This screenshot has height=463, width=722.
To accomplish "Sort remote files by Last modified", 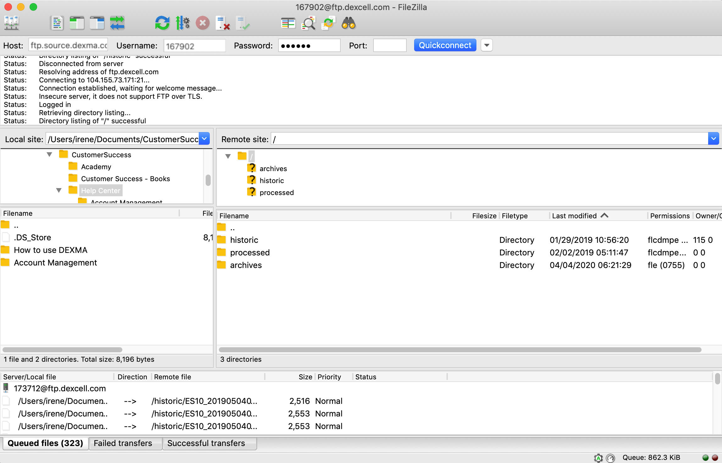I will point(574,216).
